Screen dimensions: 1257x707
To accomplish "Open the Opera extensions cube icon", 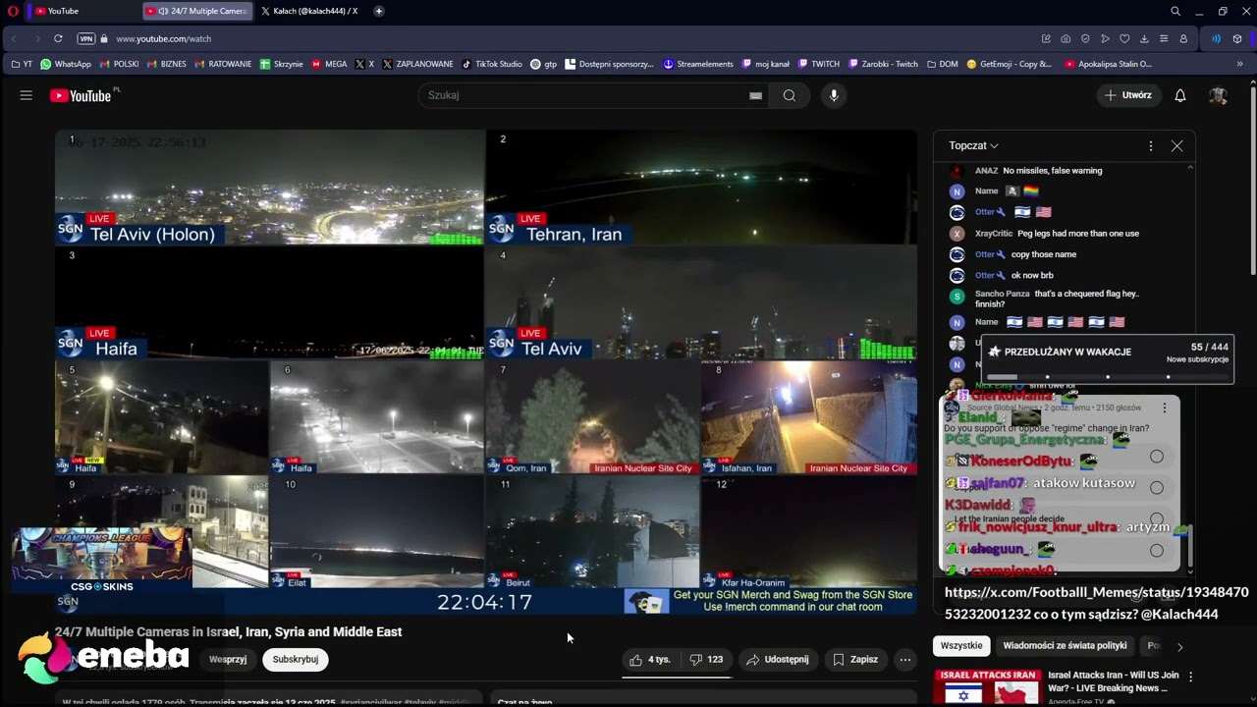I will pos(1237,38).
